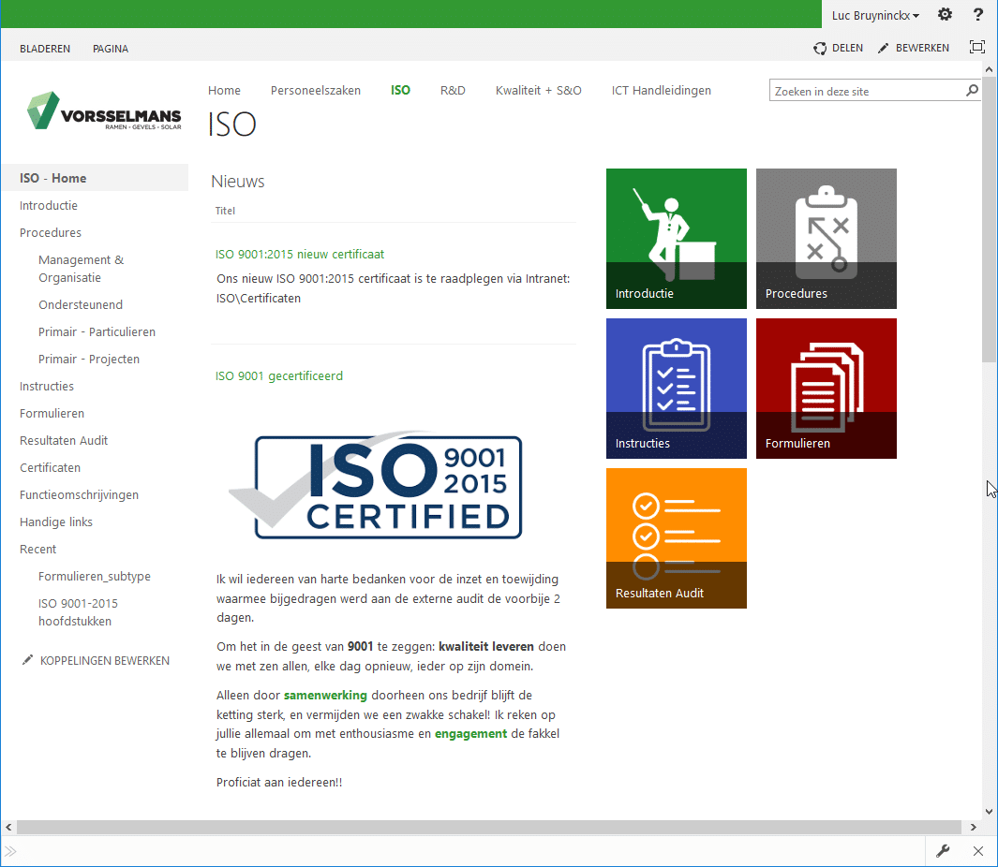Open Kwaliteit + S&O in top navigation
Image resolution: width=998 pixels, height=867 pixels.
pyautogui.click(x=539, y=90)
